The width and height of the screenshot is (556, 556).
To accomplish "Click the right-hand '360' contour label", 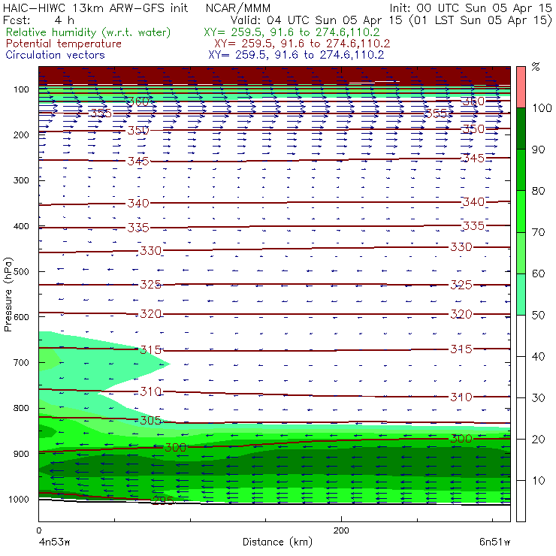I will pyautogui.click(x=473, y=101).
